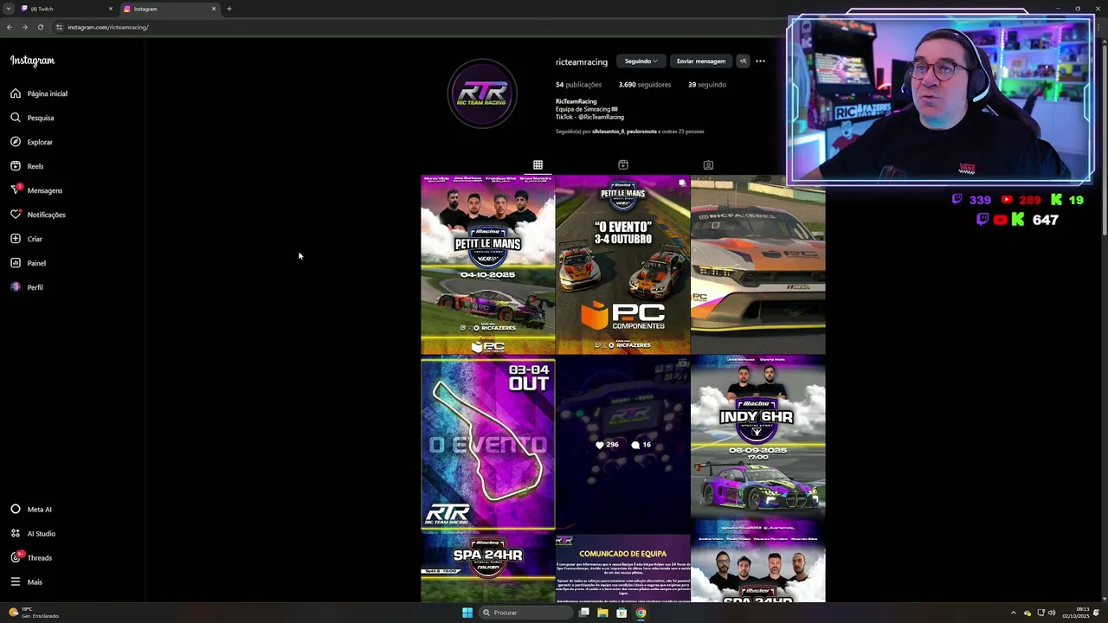The image size is (1108, 623).
Task: Open the O Evento 3-4 Outubro post
Action: [x=622, y=265]
